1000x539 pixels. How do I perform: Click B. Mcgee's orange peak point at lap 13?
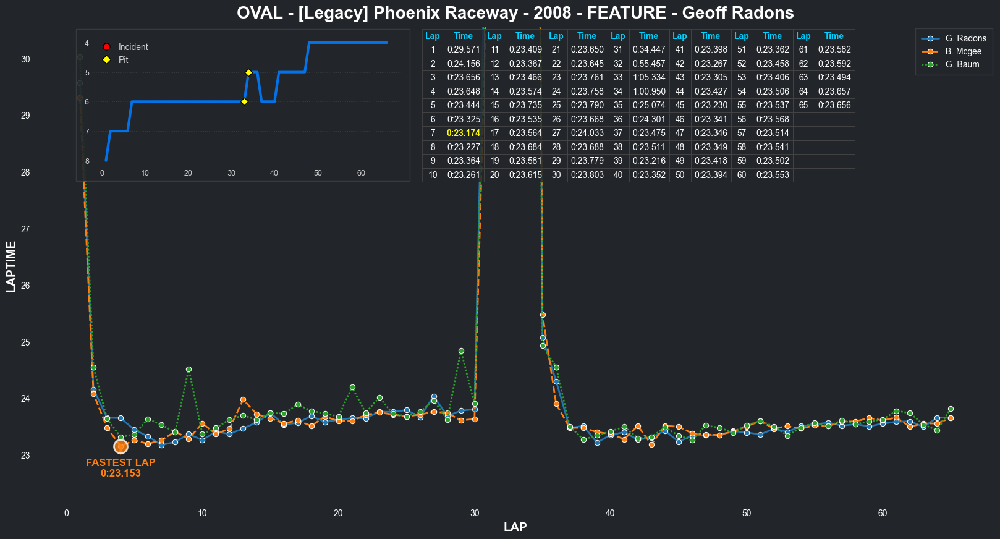243,400
